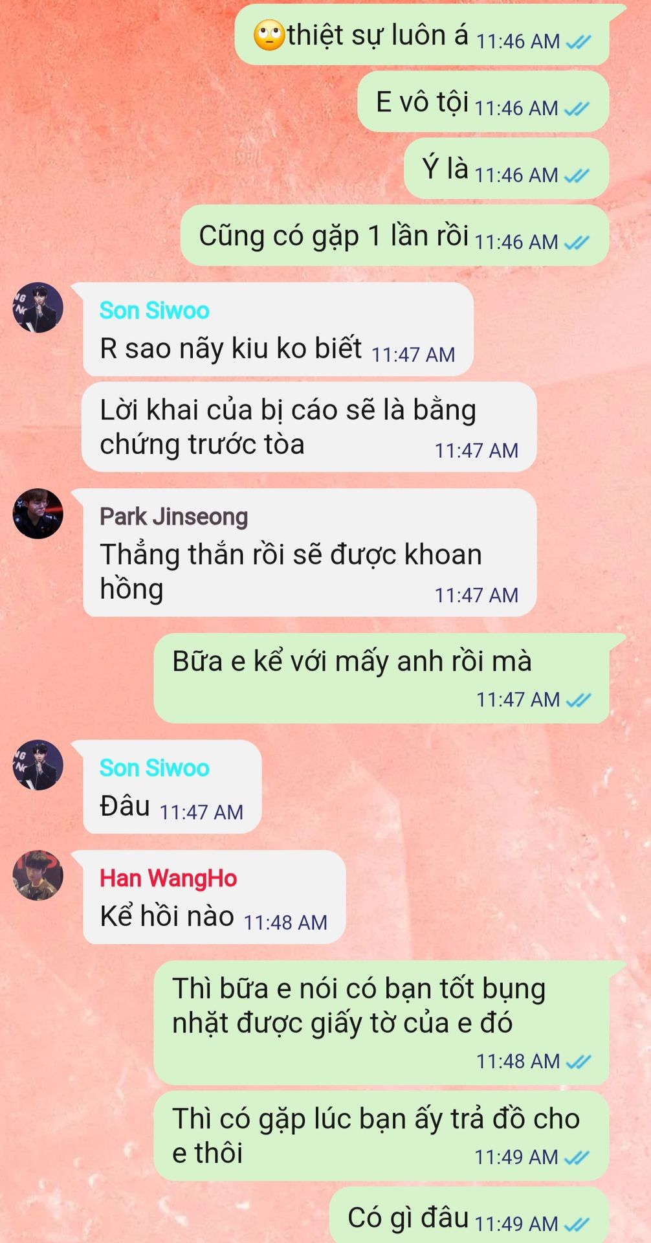Open Park Jinseong's profile picture
The height and width of the screenshot is (1243, 651).
click(38, 513)
